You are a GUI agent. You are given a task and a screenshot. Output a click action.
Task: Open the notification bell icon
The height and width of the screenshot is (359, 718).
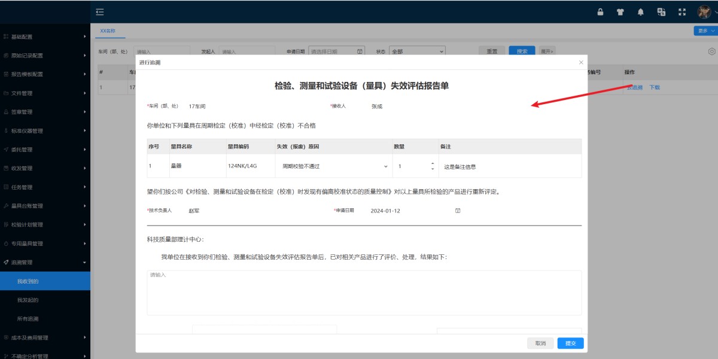point(640,11)
